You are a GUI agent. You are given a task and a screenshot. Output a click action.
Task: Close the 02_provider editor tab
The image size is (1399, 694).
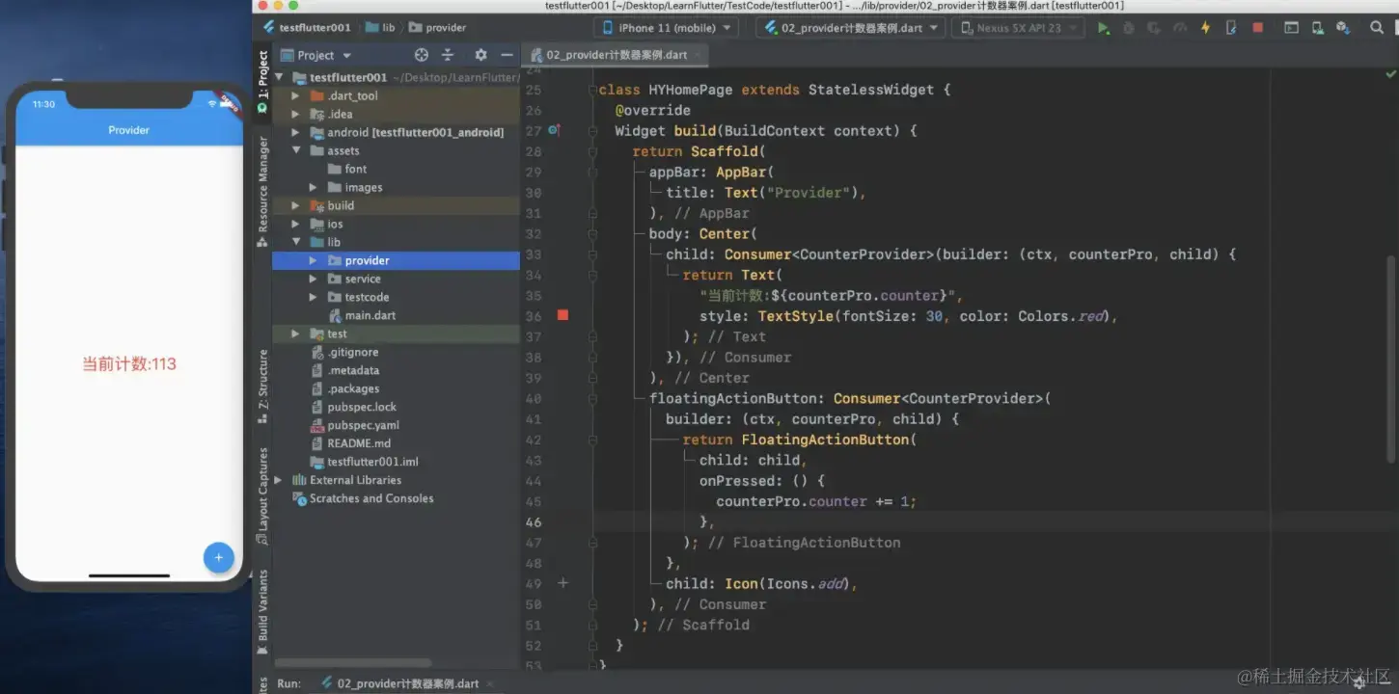[x=699, y=55]
